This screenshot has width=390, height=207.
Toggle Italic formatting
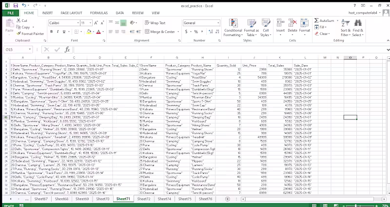coord(58,32)
